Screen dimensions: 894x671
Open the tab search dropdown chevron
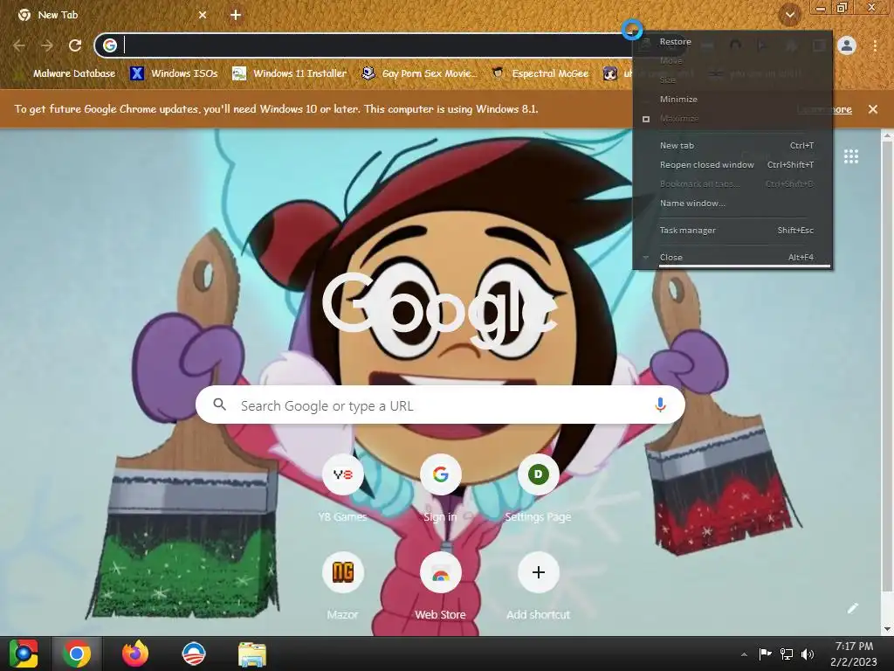(x=790, y=16)
